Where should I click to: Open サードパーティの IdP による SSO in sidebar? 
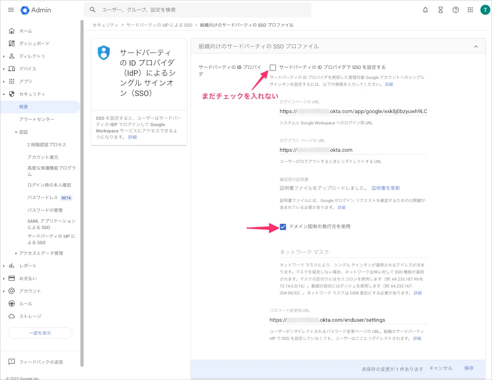coord(52,239)
